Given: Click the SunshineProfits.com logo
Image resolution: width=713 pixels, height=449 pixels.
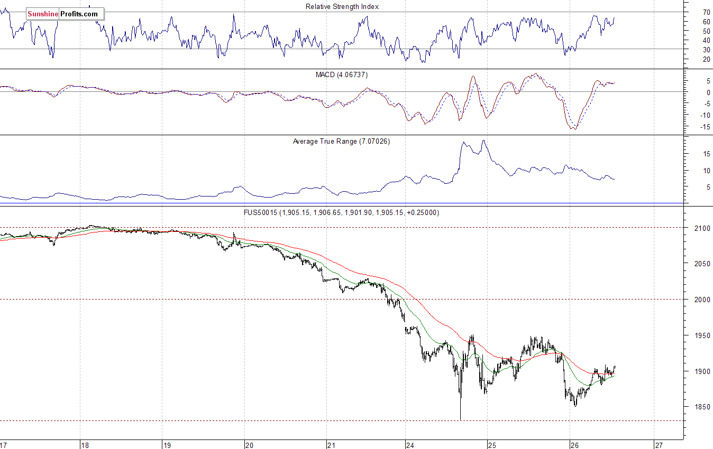Looking at the screenshot, I should click(x=66, y=14).
